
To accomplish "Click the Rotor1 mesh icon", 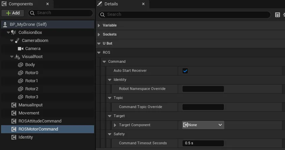I will [21, 81].
